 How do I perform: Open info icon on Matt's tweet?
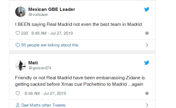coord(147,93)
